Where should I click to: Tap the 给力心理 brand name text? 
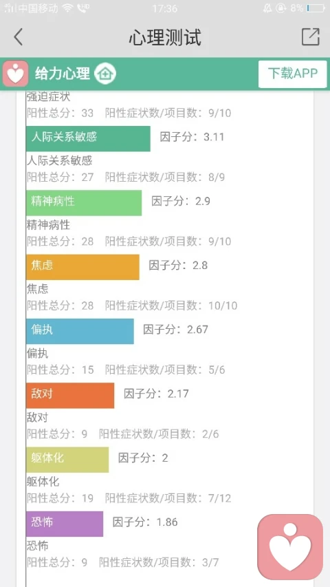coord(63,74)
